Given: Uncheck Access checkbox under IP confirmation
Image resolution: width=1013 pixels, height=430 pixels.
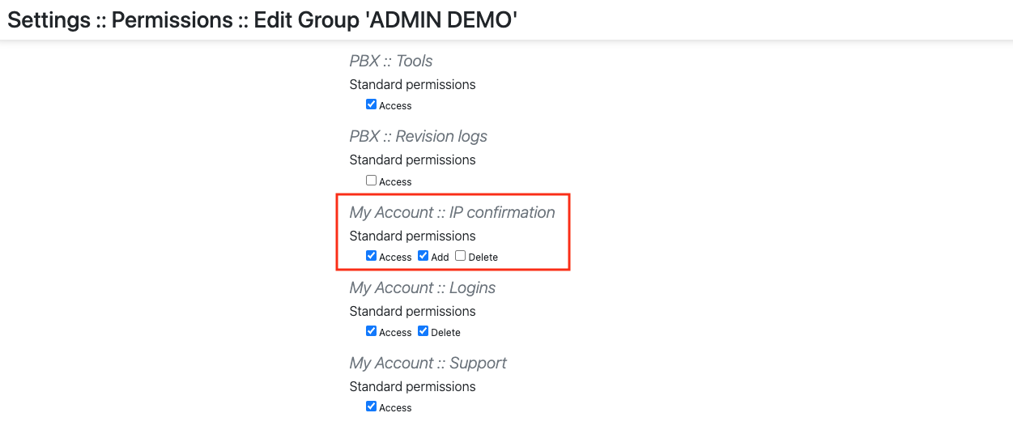Looking at the screenshot, I should click(371, 256).
